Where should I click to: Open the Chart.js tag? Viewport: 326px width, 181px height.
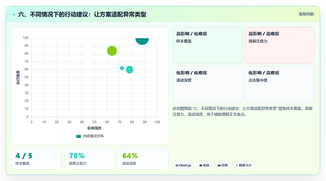183,165
